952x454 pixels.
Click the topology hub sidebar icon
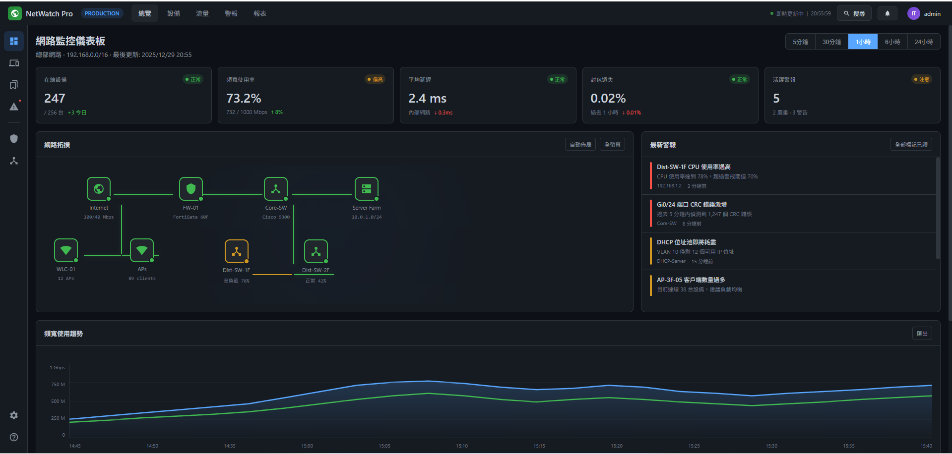14,161
